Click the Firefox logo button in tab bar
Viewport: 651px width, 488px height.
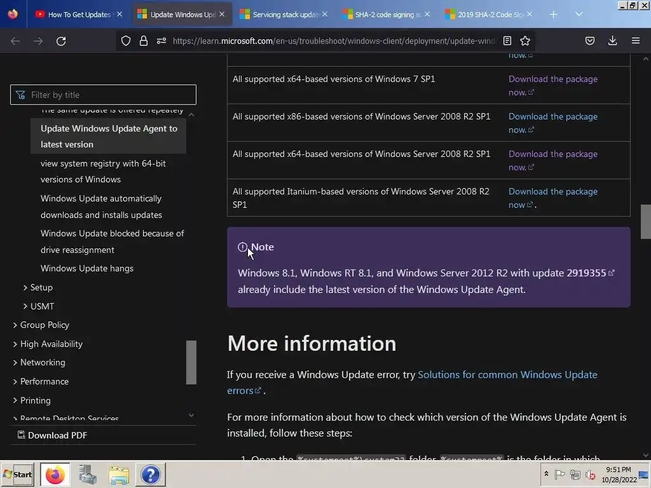(13, 14)
